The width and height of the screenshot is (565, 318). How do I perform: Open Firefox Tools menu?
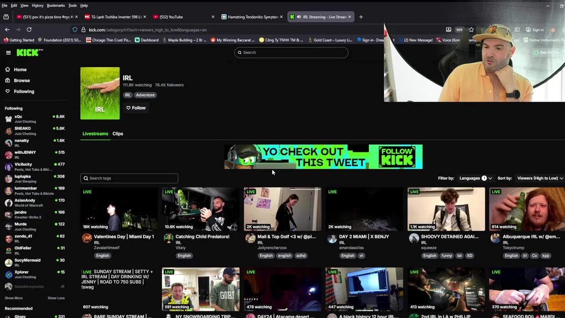click(x=72, y=5)
